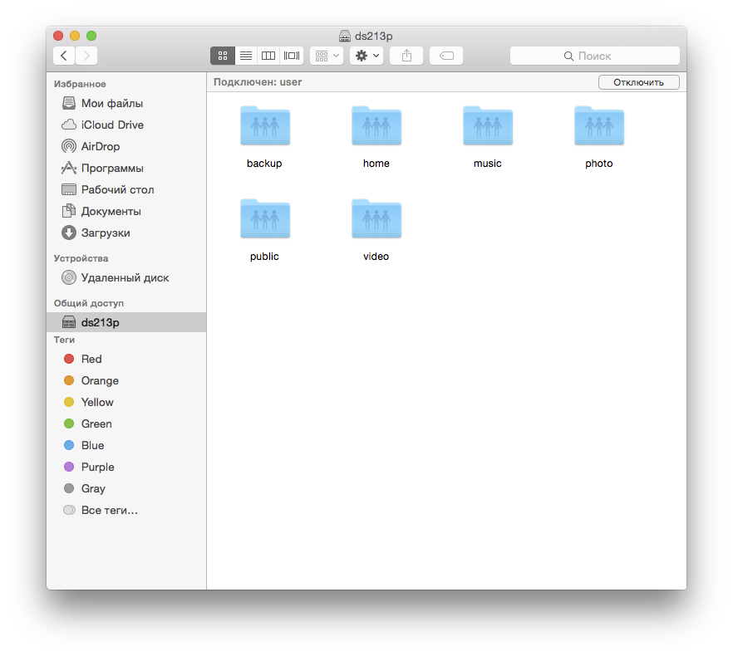
Task: Click the Отключить button
Action: (638, 82)
